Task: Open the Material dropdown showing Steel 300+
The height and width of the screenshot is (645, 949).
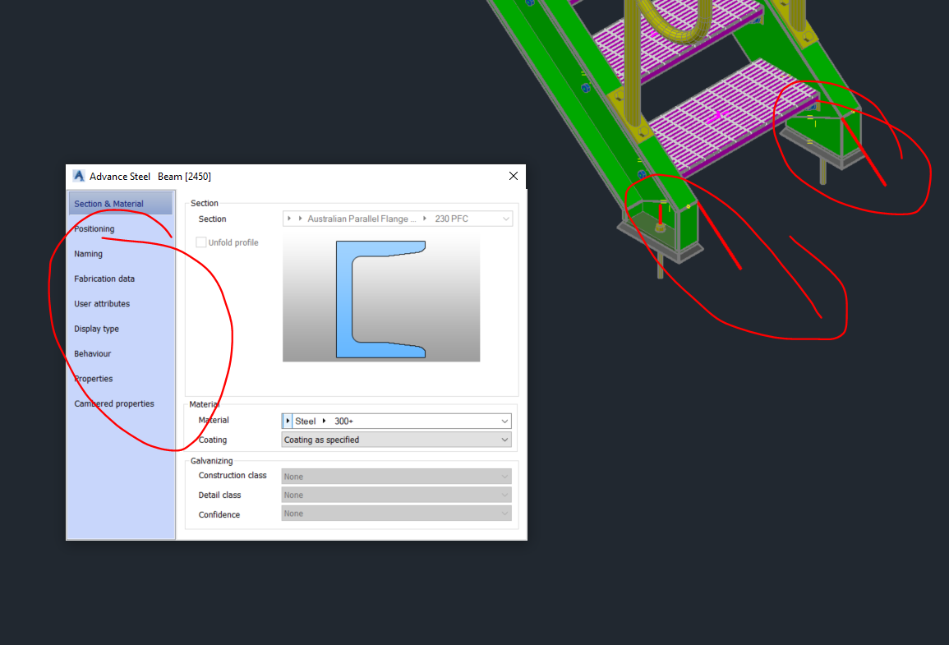Action: [x=504, y=420]
